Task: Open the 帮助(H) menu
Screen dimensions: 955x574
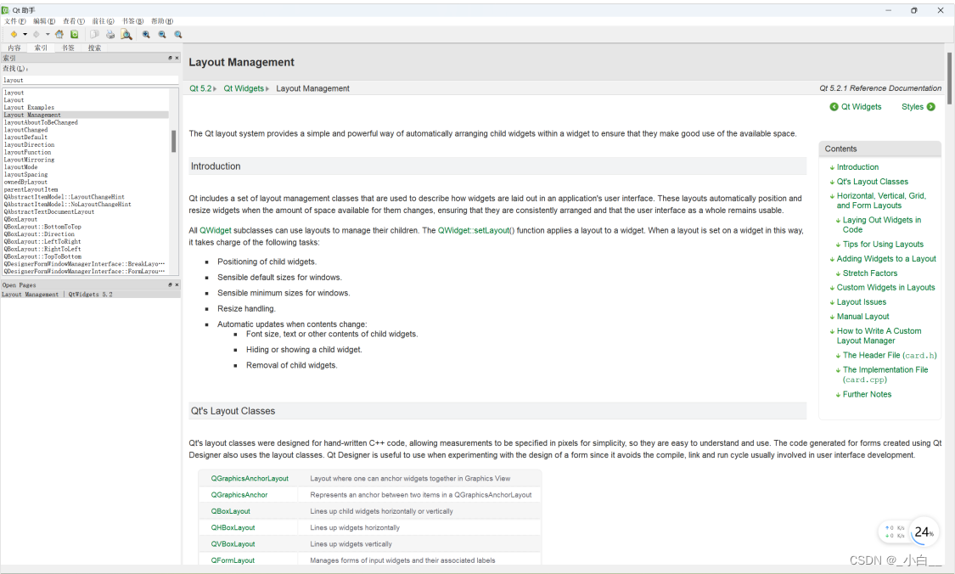Action: tap(162, 21)
